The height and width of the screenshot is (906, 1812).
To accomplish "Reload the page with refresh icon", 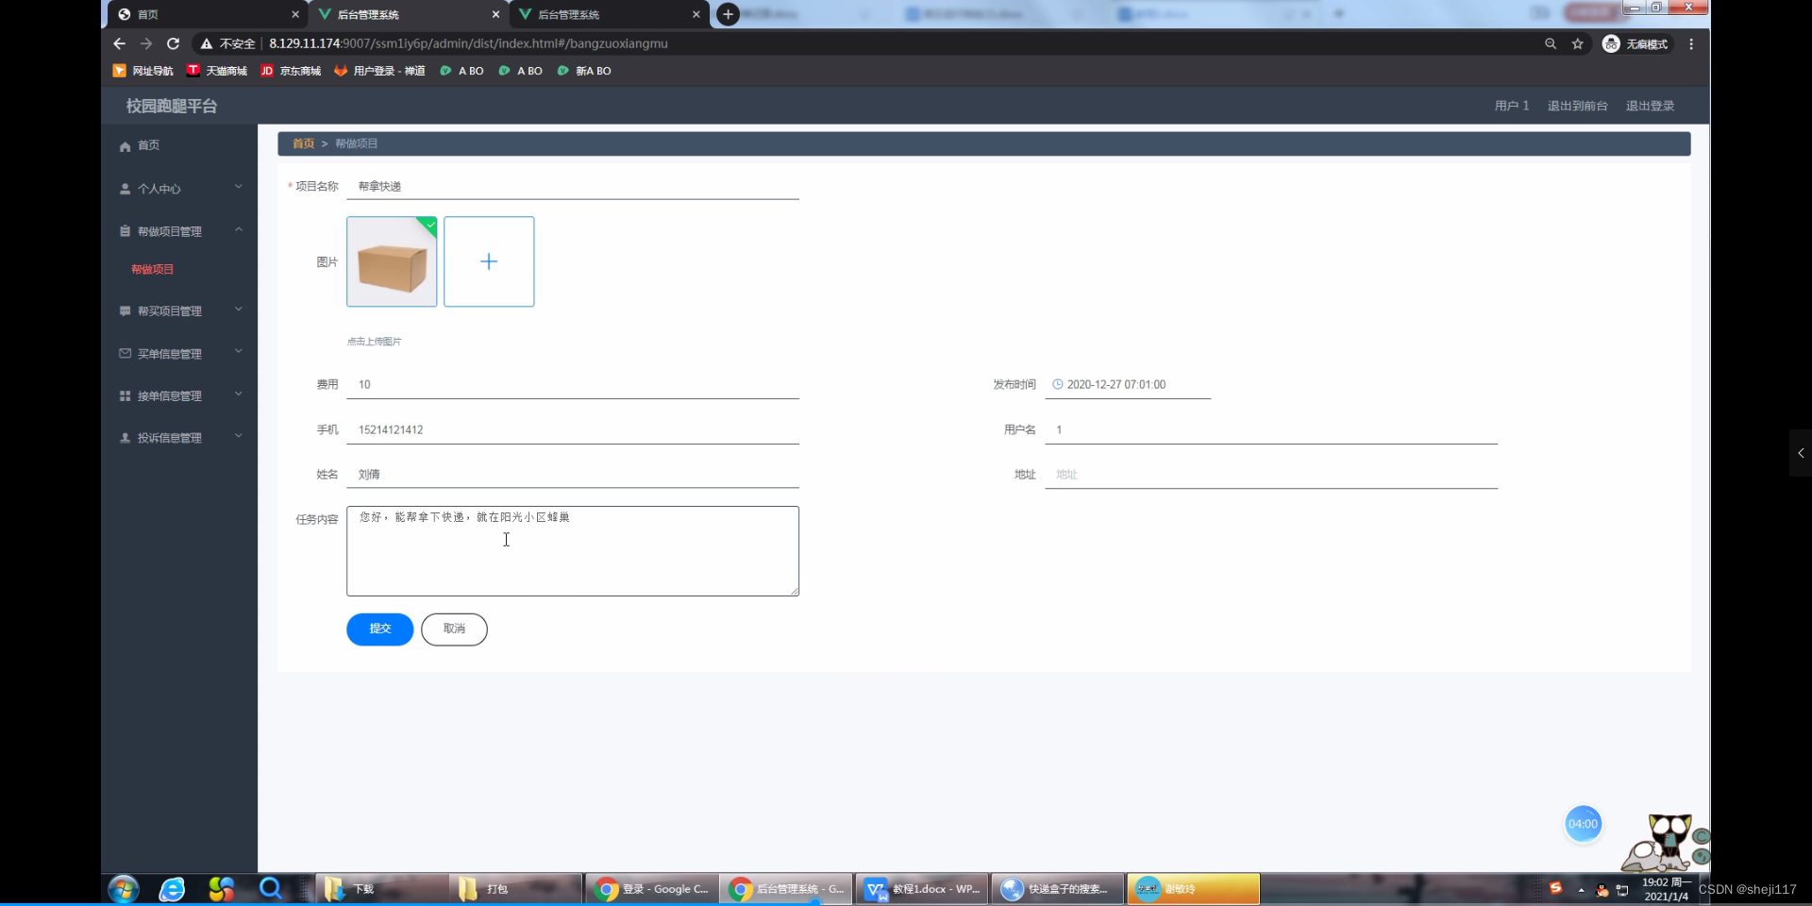I will 173,43.
